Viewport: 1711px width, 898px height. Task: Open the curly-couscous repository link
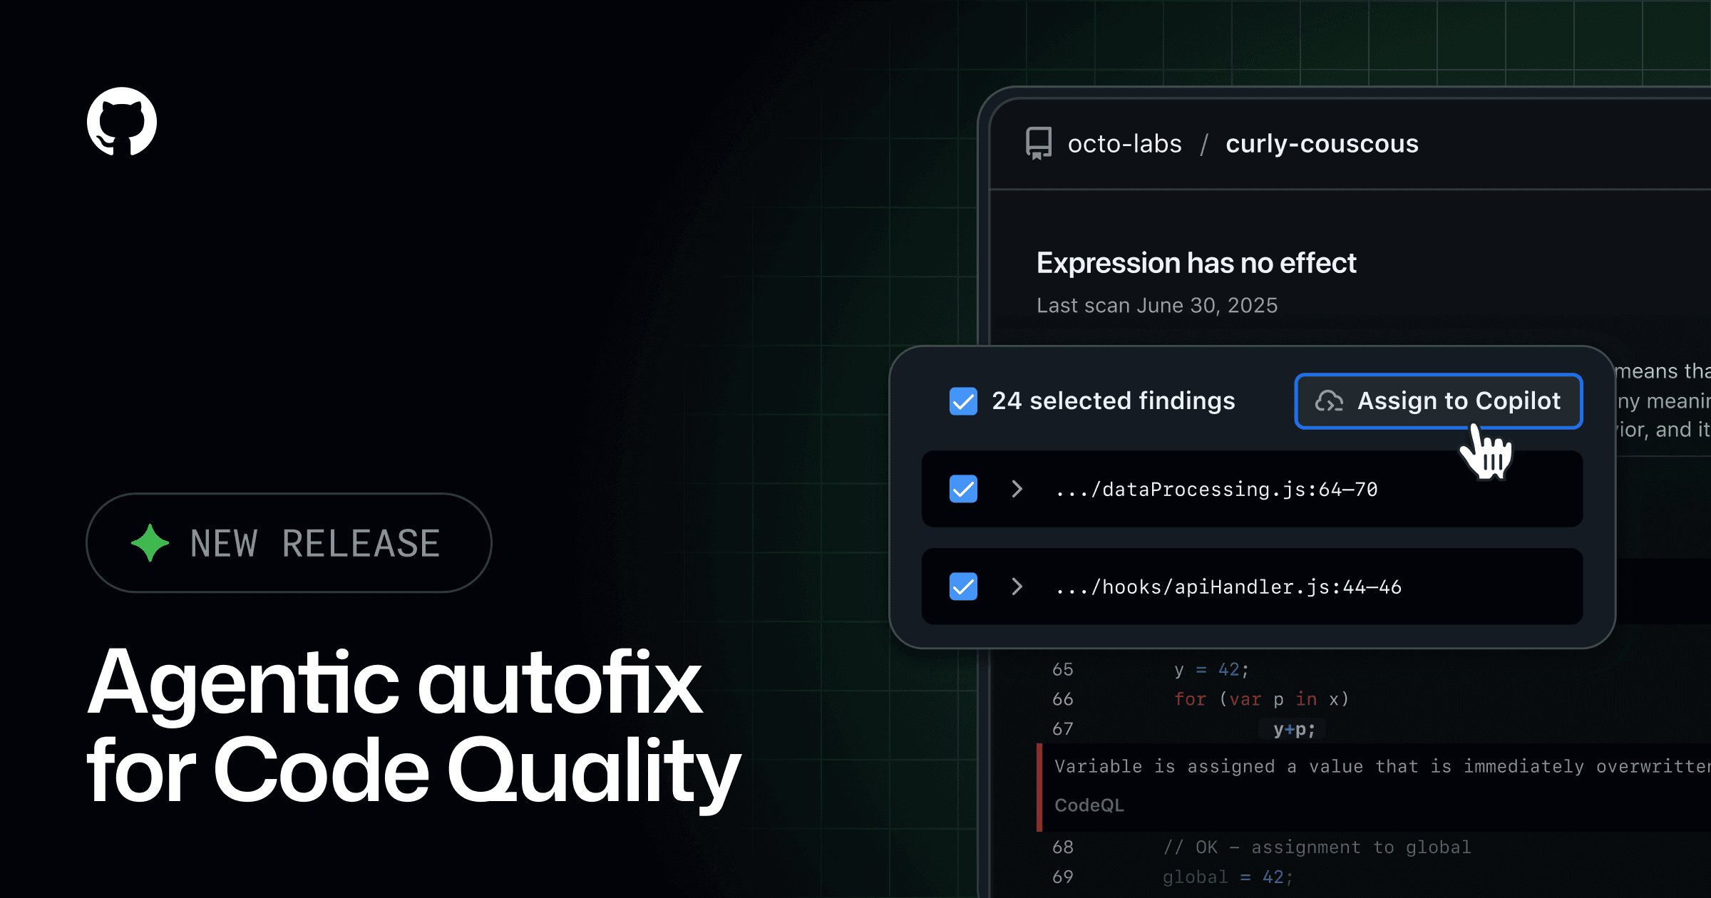1322,143
